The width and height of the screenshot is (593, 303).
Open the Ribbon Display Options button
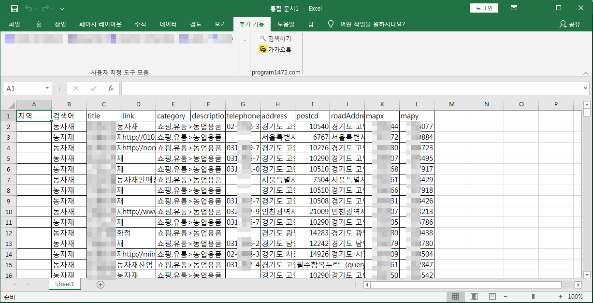(514, 8)
